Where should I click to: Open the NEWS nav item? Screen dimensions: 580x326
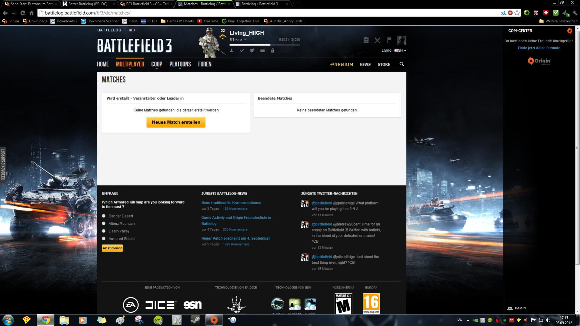(365, 64)
